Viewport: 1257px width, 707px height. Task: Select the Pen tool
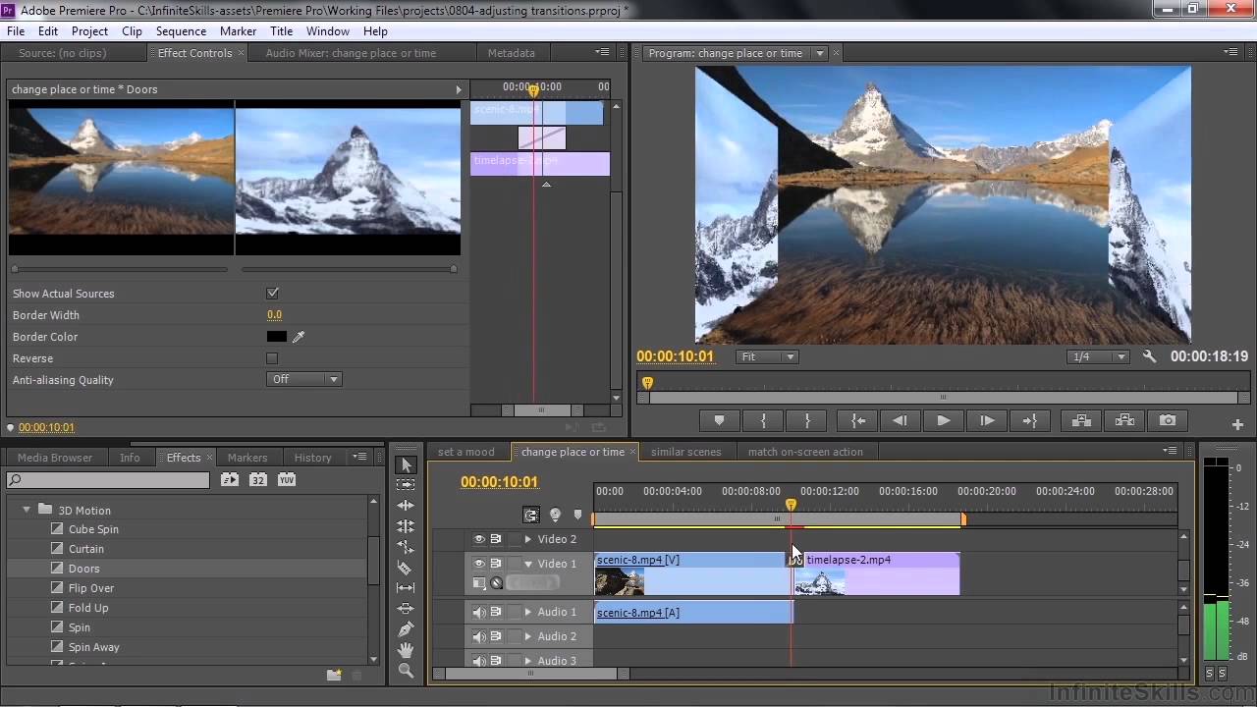click(x=406, y=629)
